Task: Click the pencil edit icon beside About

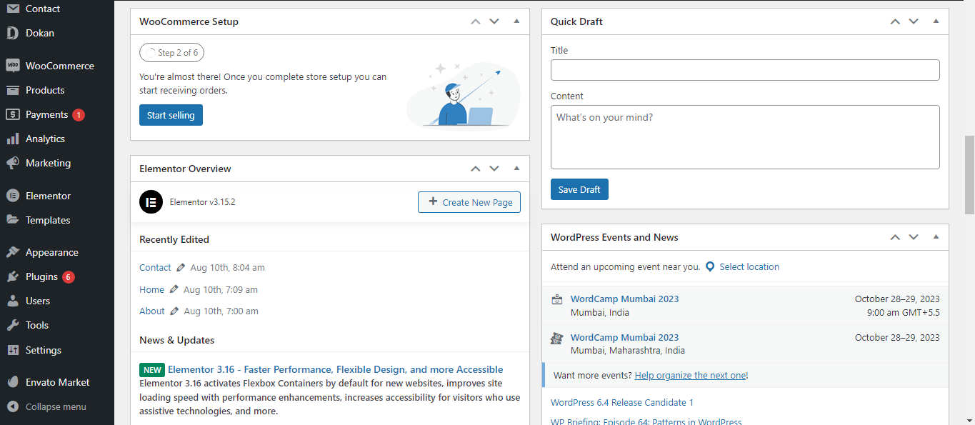Action: tap(174, 311)
